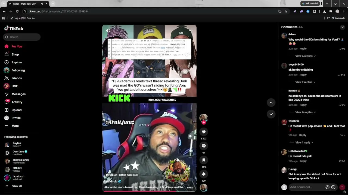
Task: Bookmark this page with the star icon
Action: click(x=286, y=11)
